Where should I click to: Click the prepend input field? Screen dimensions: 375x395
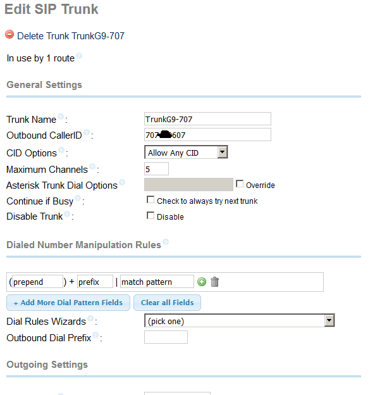(37, 282)
